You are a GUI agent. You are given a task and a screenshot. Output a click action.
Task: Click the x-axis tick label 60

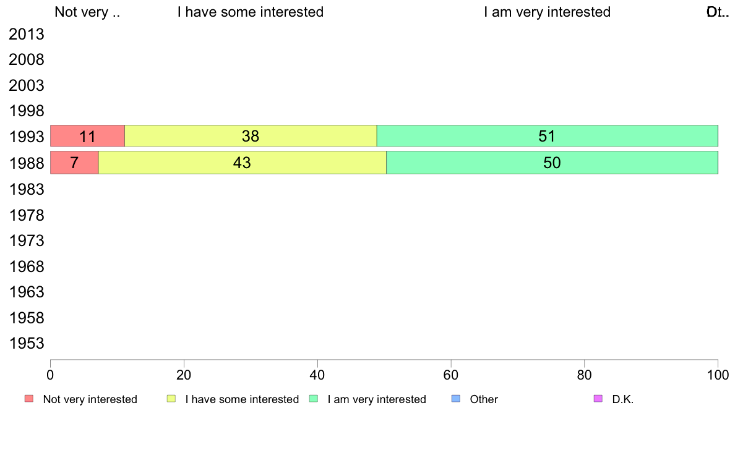(451, 375)
